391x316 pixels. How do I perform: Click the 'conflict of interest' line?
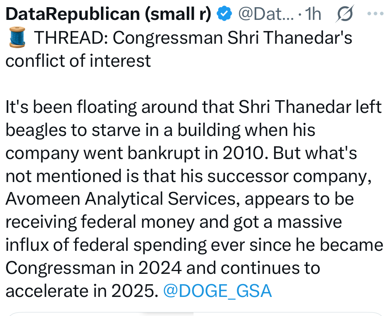[x=78, y=61]
